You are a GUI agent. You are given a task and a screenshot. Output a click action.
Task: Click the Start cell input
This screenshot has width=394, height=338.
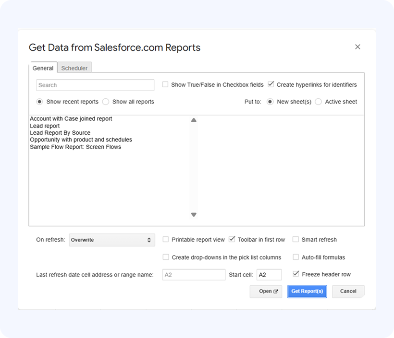click(269, 275)
